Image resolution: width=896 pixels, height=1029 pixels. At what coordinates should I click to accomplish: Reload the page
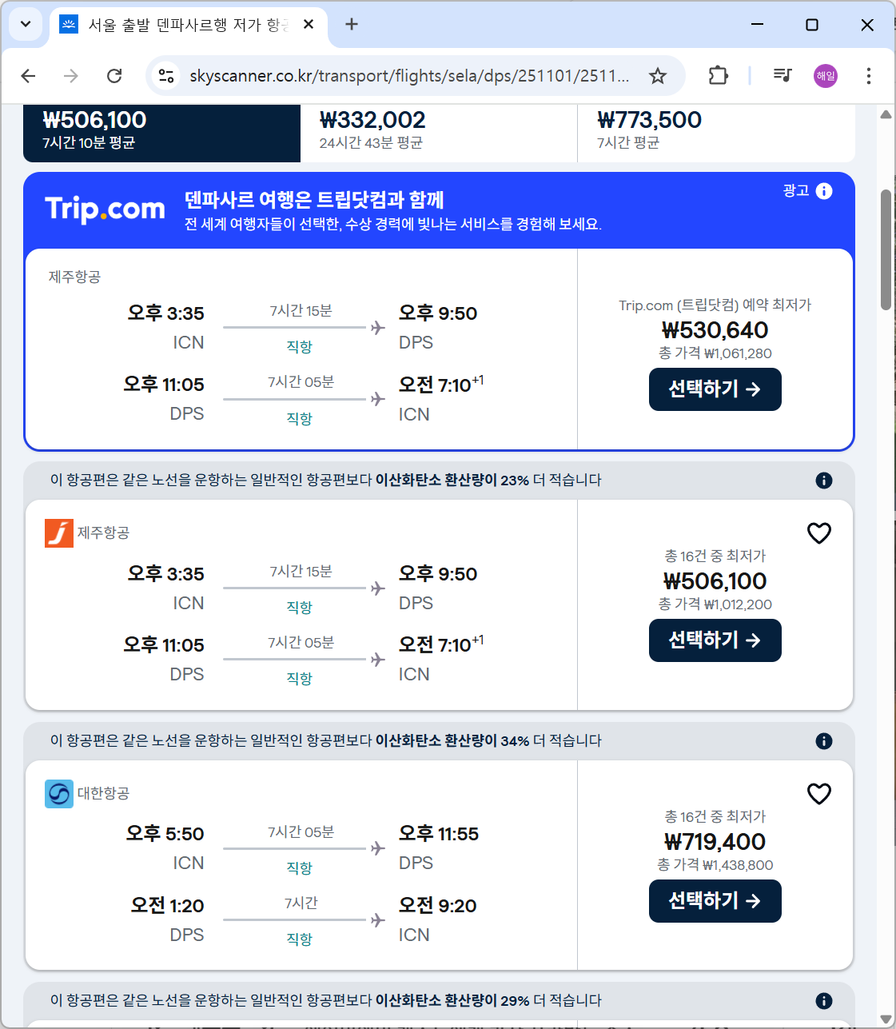pyautogui.click(x=114, y=75)
